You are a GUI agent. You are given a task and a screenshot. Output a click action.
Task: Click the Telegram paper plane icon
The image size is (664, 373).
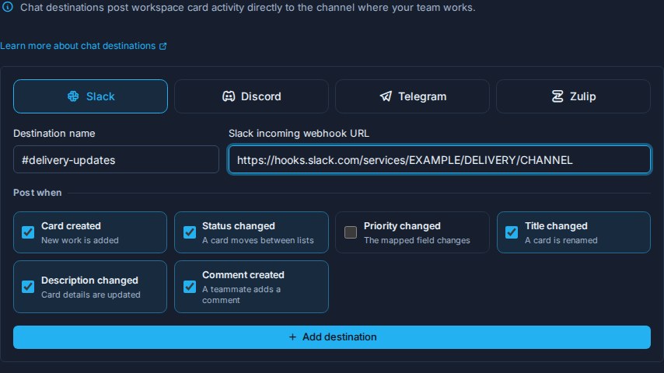(386, 96)
